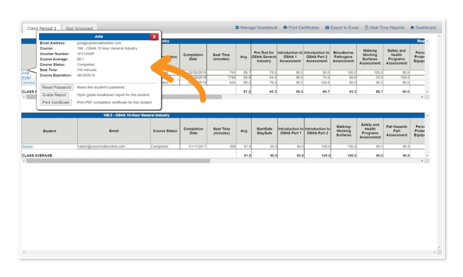Open student Ryan's name link
The image size is (463, 277).
coord(26,77)
